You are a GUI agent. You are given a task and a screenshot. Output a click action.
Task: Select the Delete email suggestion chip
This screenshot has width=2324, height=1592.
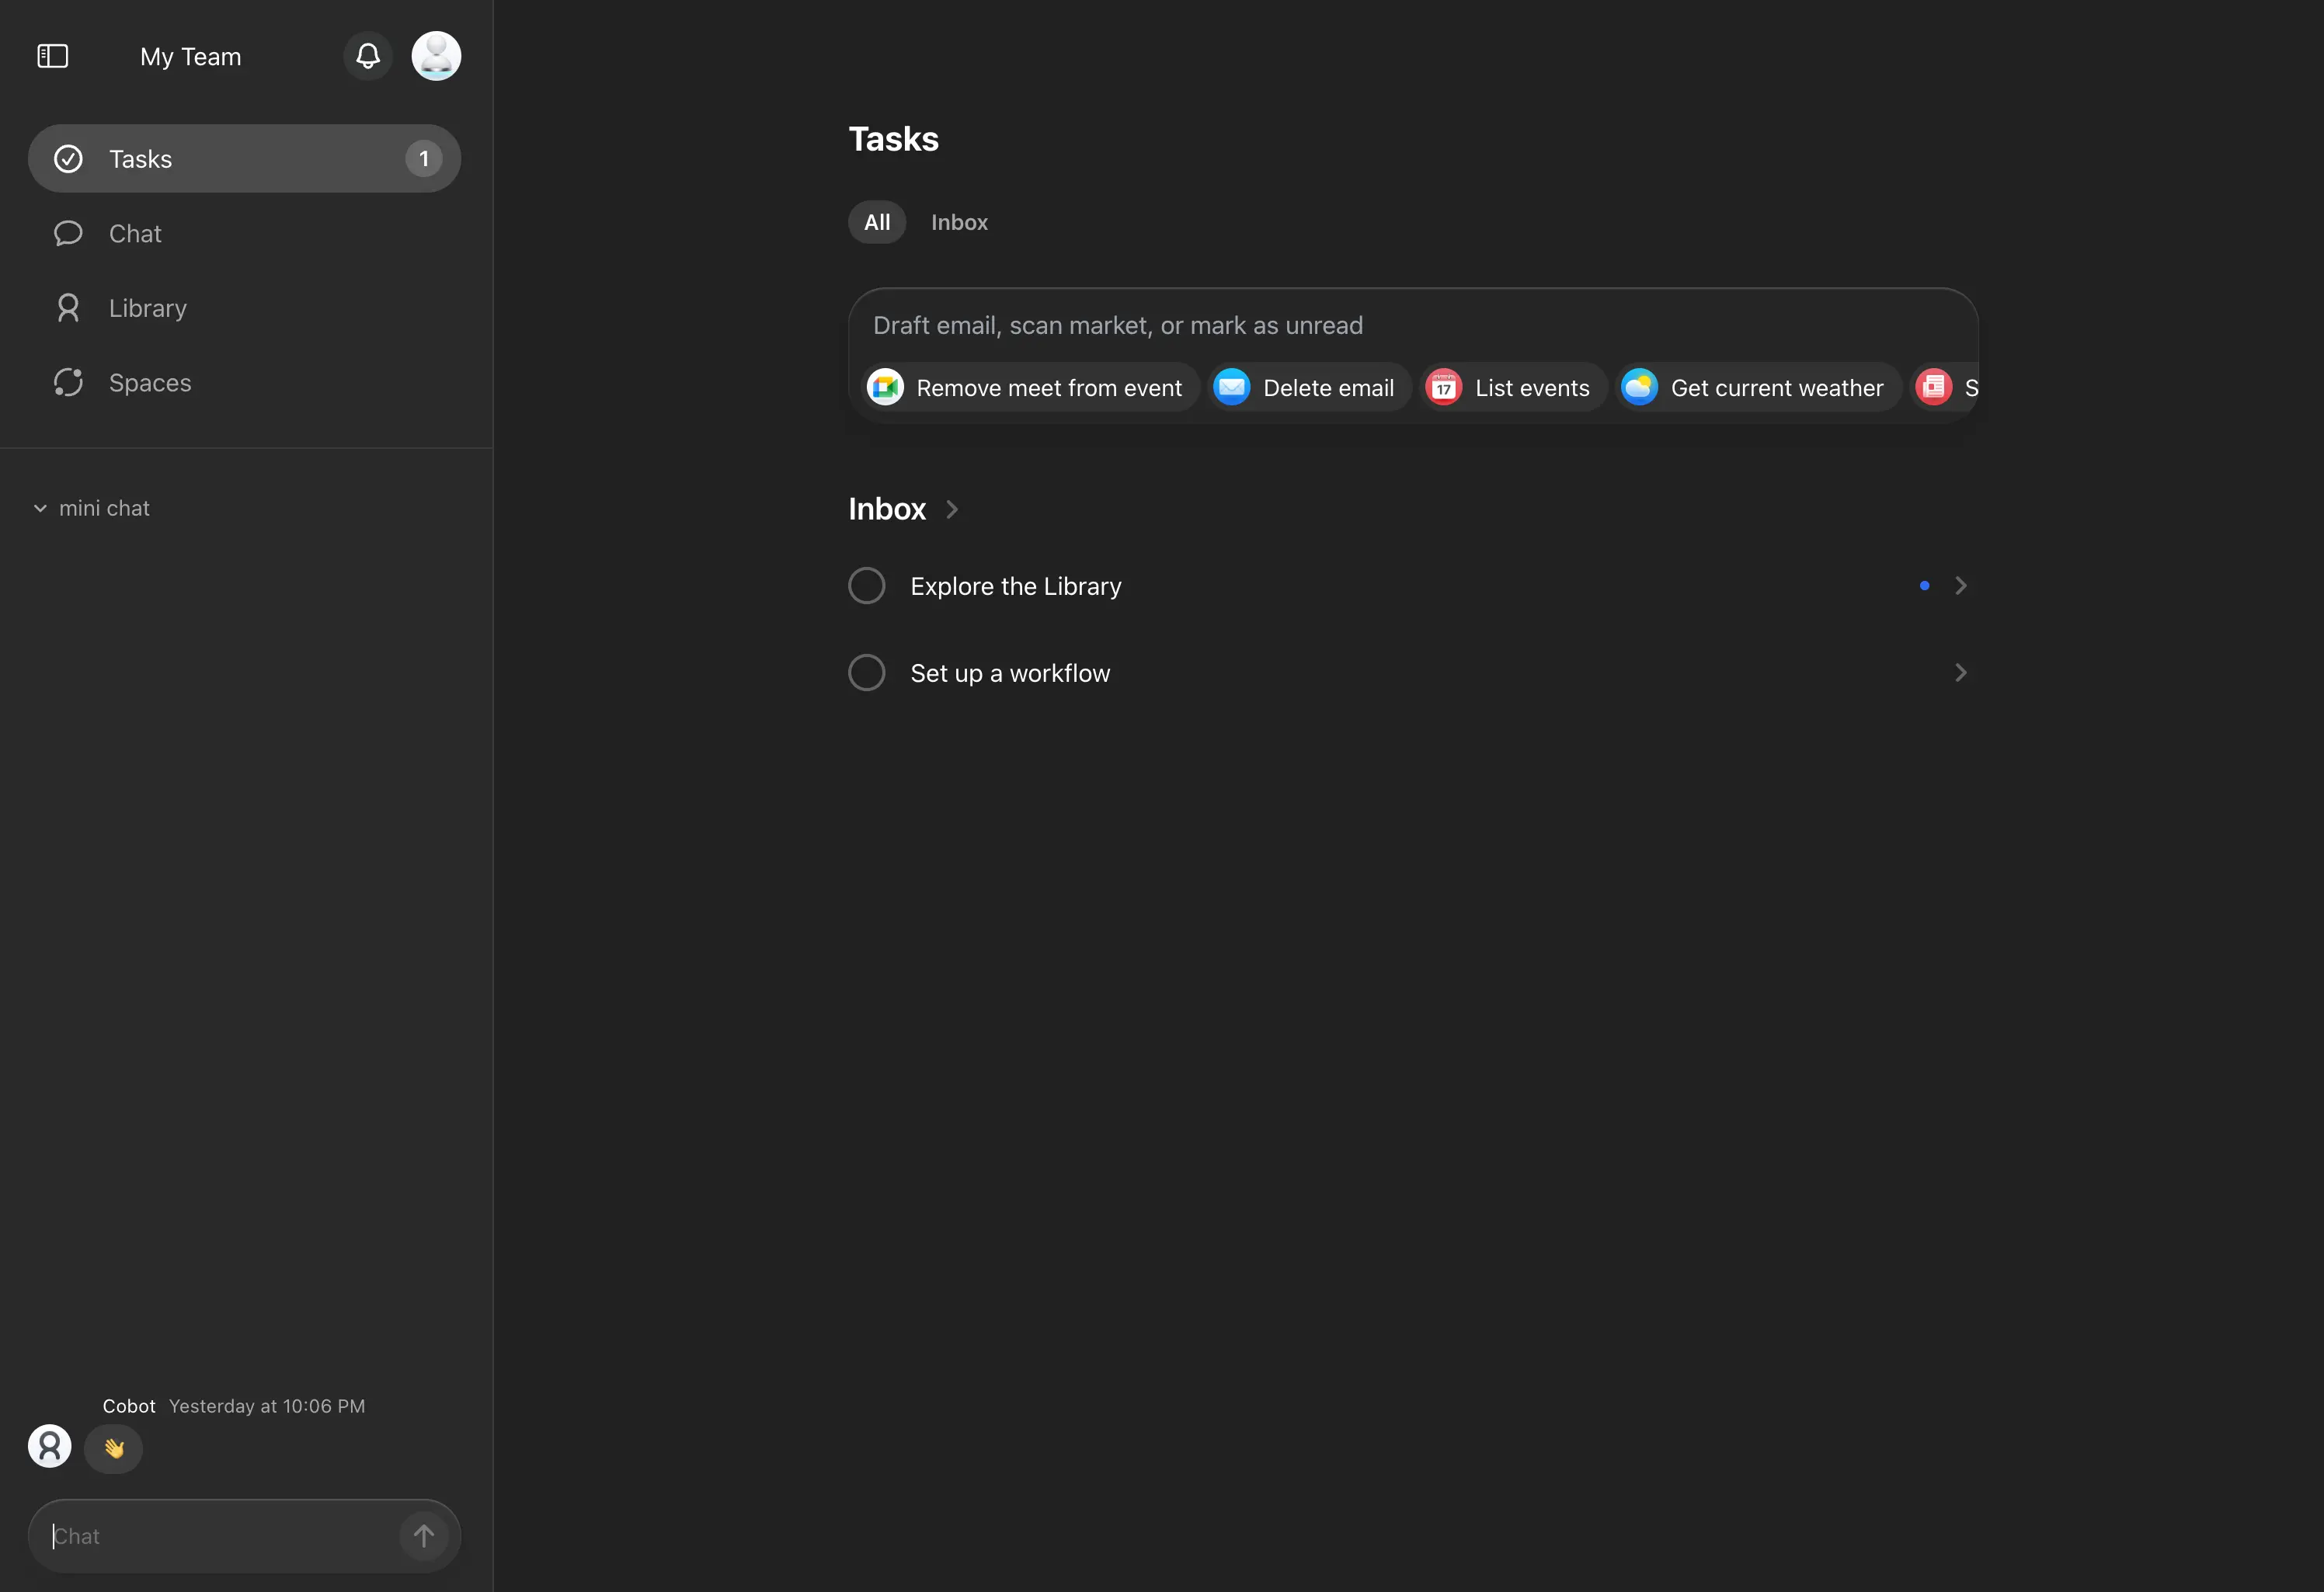coord(1310,388)
